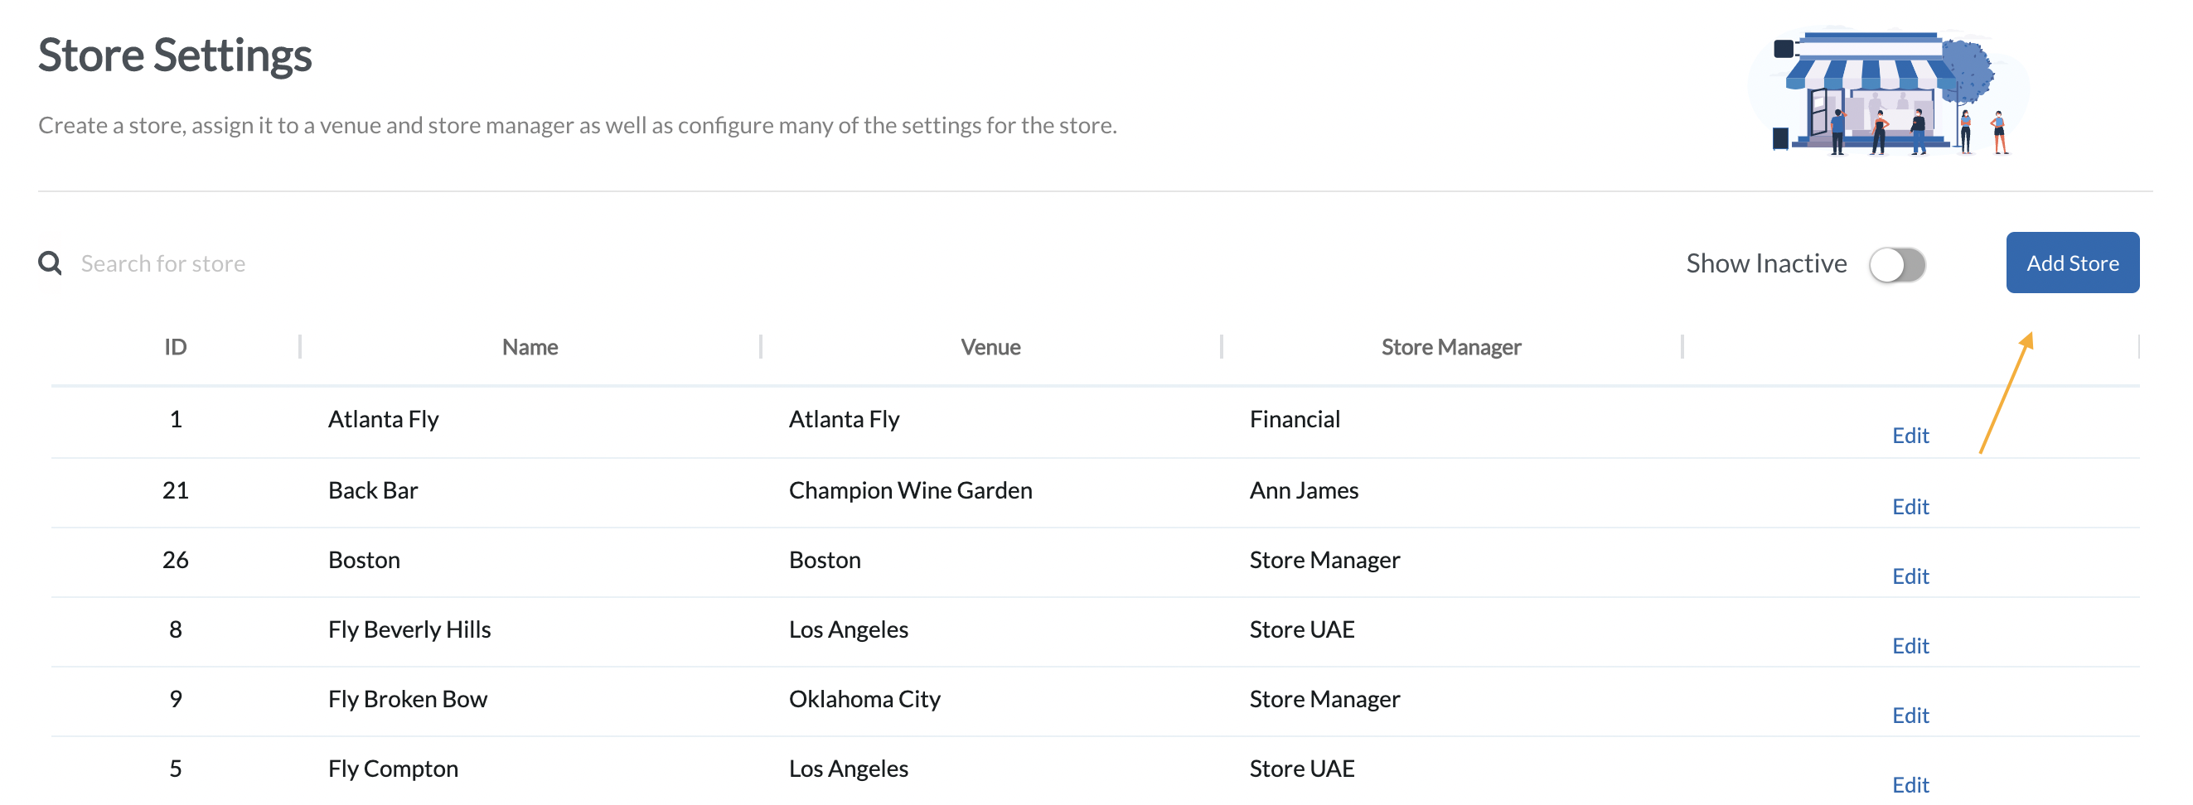Select the 'Ann James' manager cell
This screenshot has height=805, width=2193.
1304,490
